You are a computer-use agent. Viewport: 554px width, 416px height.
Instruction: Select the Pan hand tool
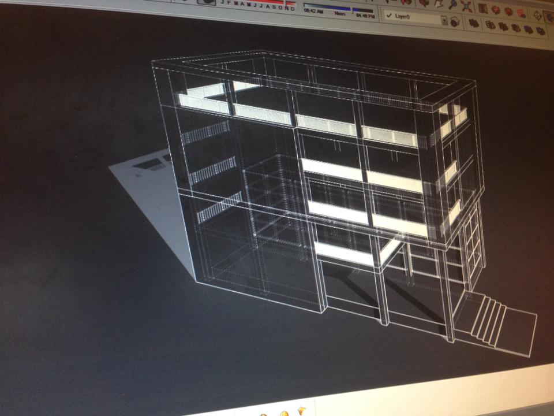(439, 4)
